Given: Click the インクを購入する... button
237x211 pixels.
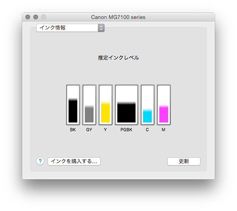Looking at the screenshot, I should click(x=74, y=161).
